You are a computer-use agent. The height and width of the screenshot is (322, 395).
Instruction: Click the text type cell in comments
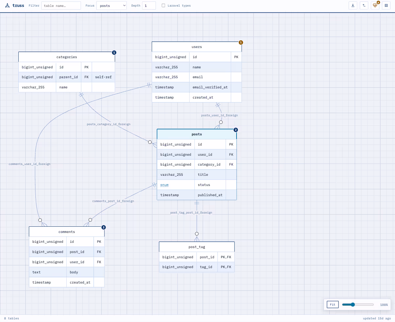pos(48,272)
